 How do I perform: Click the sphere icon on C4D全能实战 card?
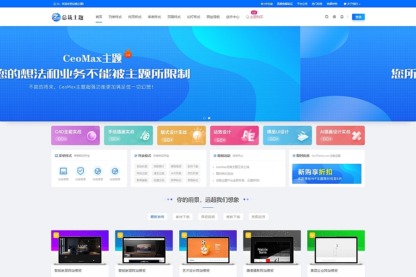pos(92,136)
